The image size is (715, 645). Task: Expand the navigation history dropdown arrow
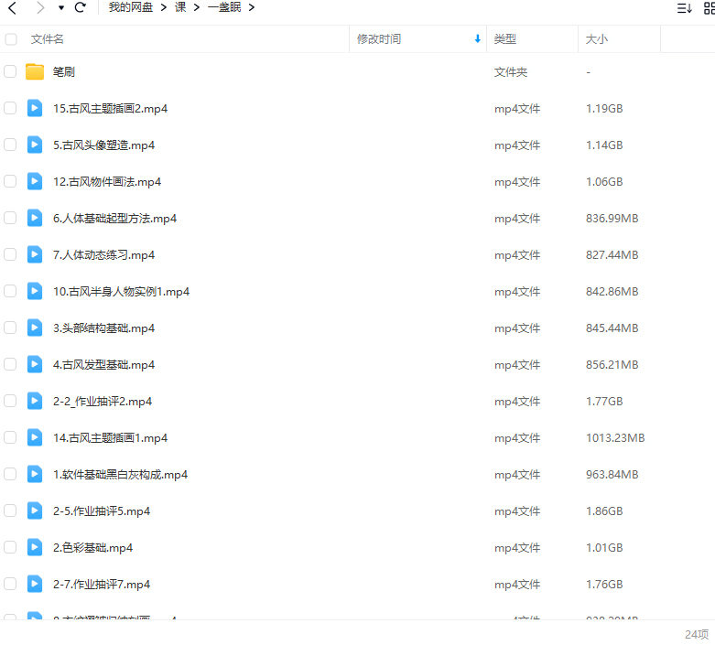61,8
